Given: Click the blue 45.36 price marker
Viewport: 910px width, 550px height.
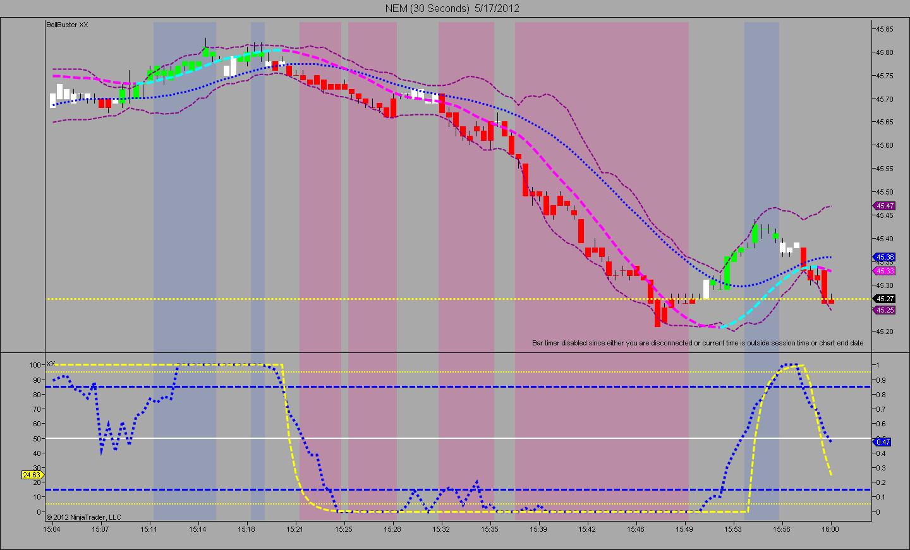Looking at the screenshot, I should (x=883, y=257).
